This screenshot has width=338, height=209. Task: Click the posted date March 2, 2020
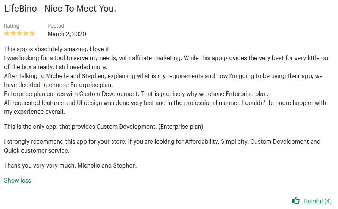click(67, 34)
